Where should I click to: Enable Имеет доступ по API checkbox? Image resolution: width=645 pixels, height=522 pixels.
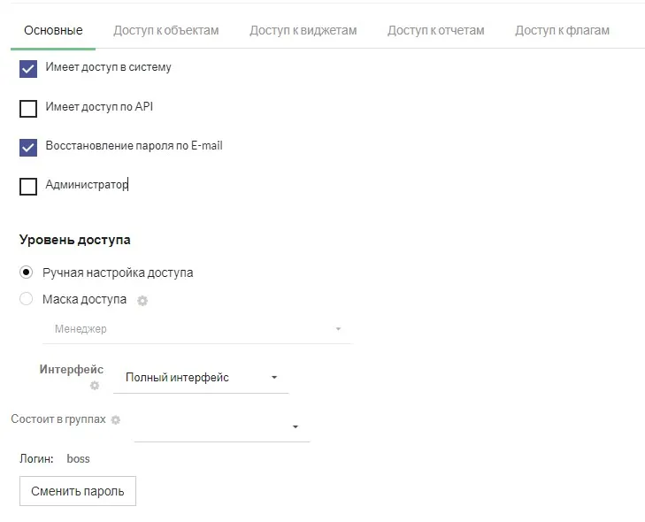click(x=28, y=109)
